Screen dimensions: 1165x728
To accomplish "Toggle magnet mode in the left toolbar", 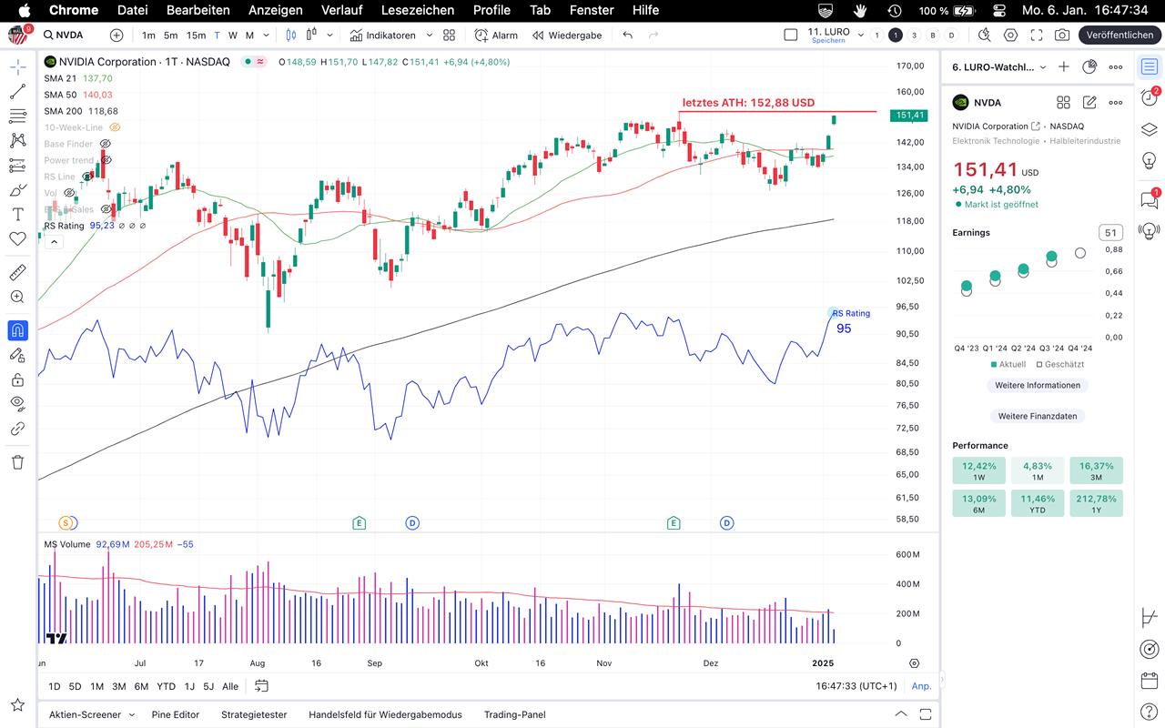I will coord(17,330).
